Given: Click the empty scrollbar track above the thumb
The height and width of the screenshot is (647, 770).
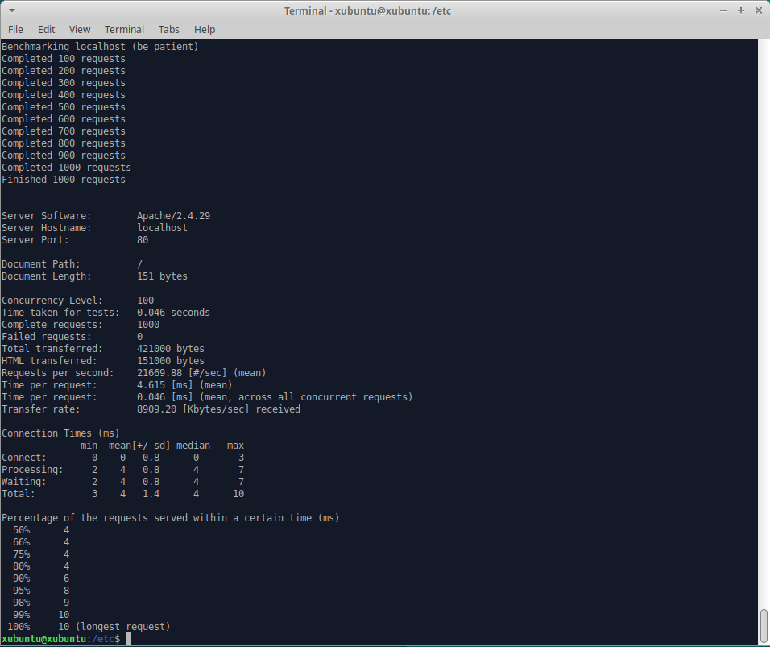Looking at the screenshot, I should (764, 322).
